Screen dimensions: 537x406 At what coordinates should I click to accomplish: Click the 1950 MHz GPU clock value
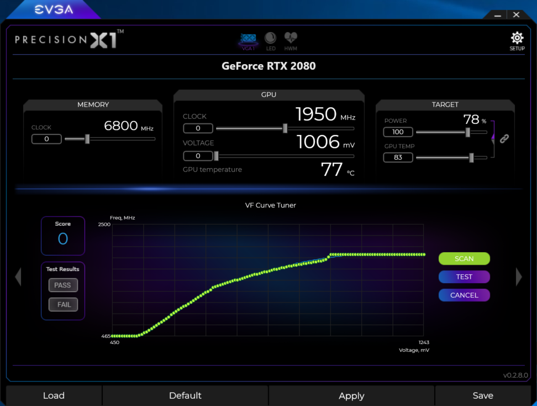325,114
